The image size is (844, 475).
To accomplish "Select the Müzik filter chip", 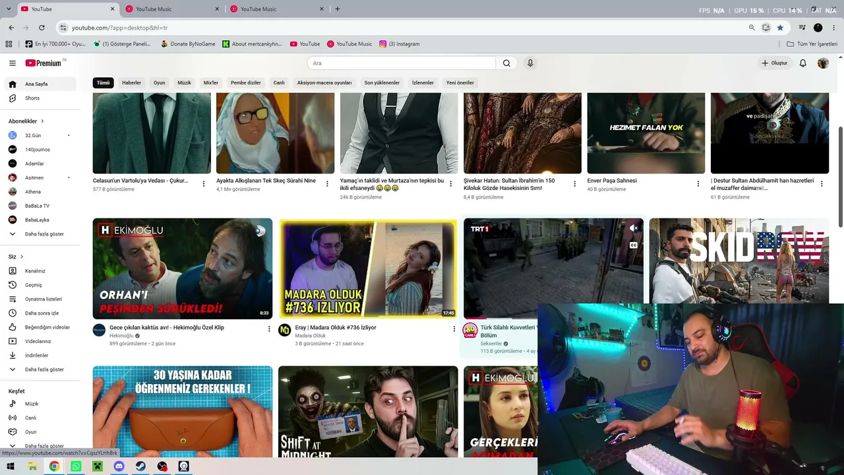I will click(184, 83).
